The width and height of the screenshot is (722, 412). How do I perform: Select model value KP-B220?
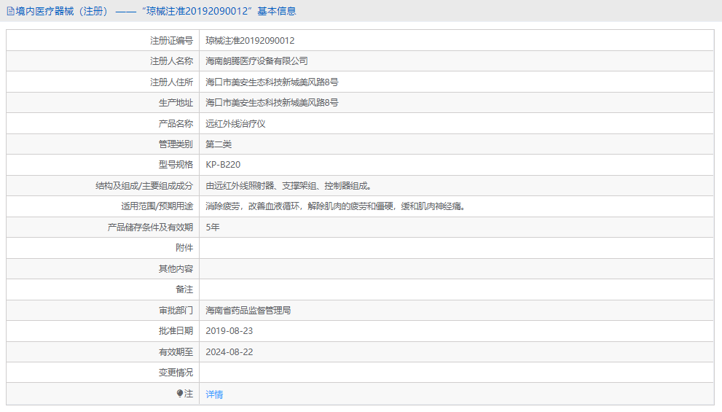223,165
